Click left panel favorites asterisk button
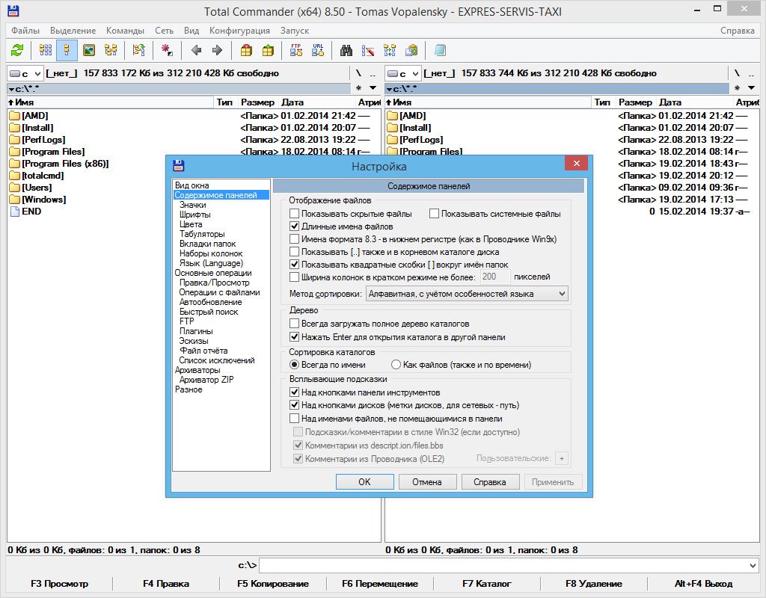 pos(358,88)
